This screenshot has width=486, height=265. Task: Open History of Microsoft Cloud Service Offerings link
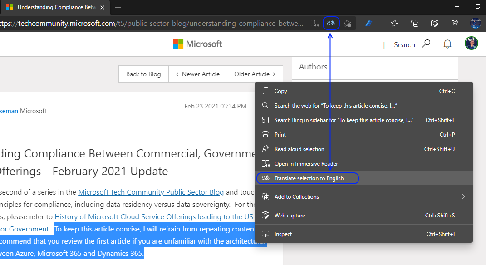tap(154, 216)
